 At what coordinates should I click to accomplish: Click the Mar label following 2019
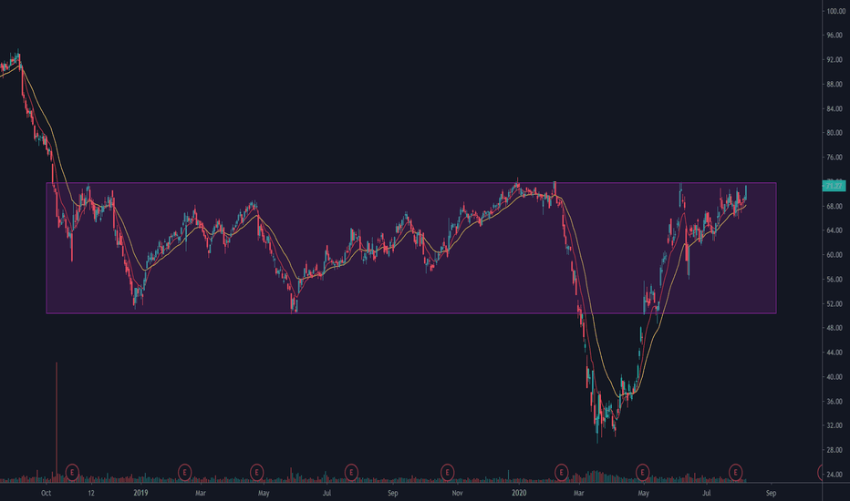pos(201,493)
